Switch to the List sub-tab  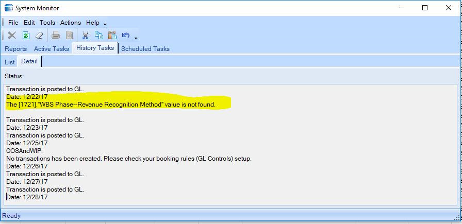pos(9,62)
